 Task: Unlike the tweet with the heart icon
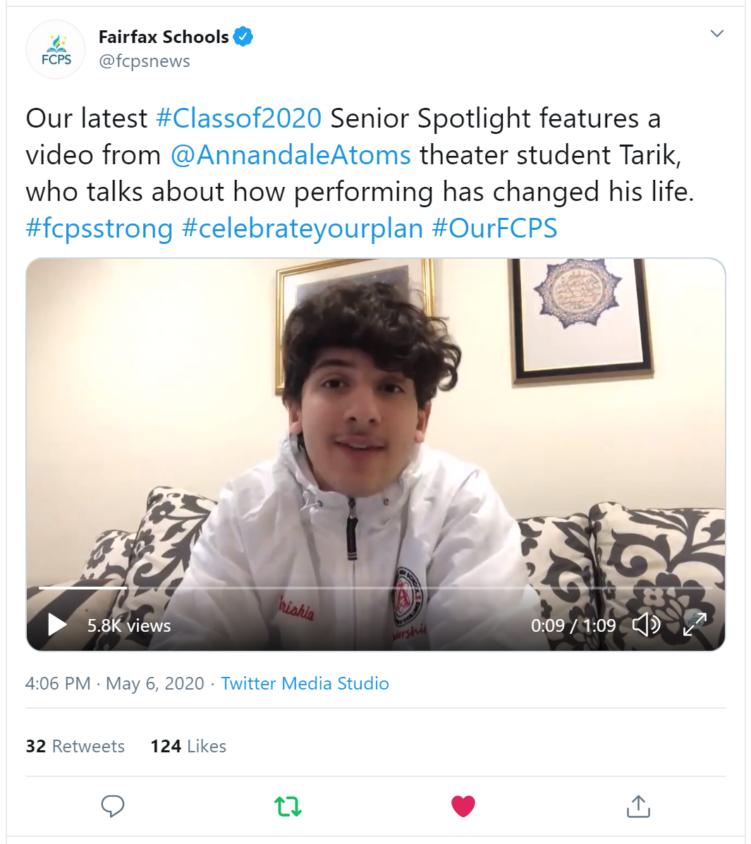tap(463, 805)
